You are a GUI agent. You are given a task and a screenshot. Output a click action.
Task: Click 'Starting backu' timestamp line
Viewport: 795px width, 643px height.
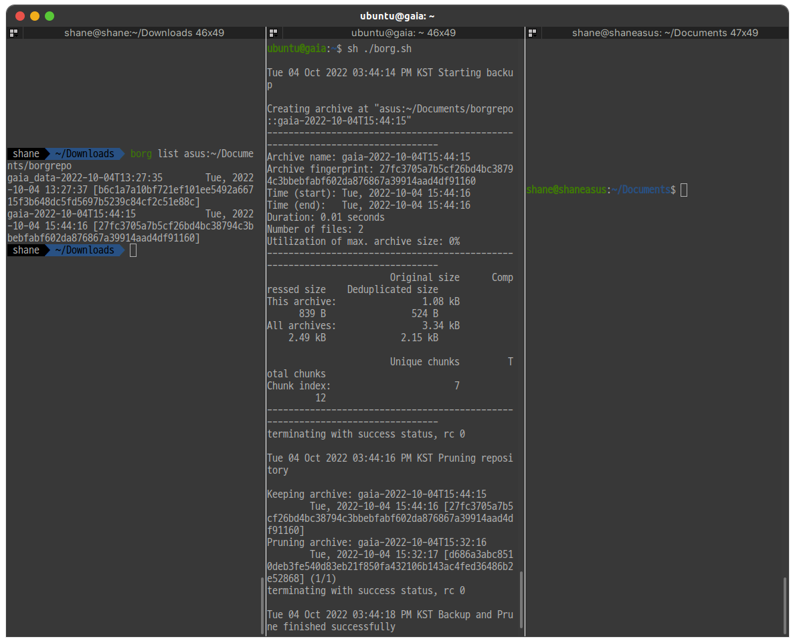[x=390, y=73]
